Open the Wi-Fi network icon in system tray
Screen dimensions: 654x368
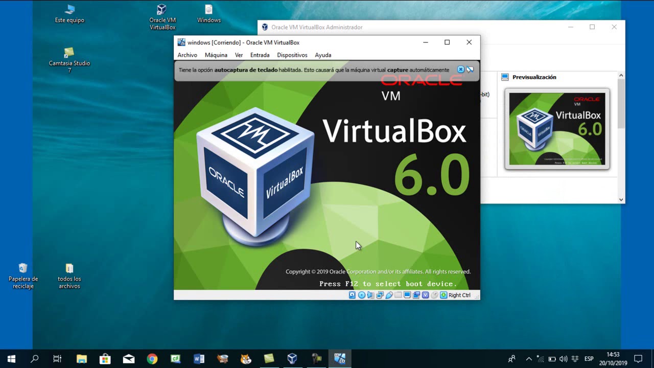(x=541, y=359)
